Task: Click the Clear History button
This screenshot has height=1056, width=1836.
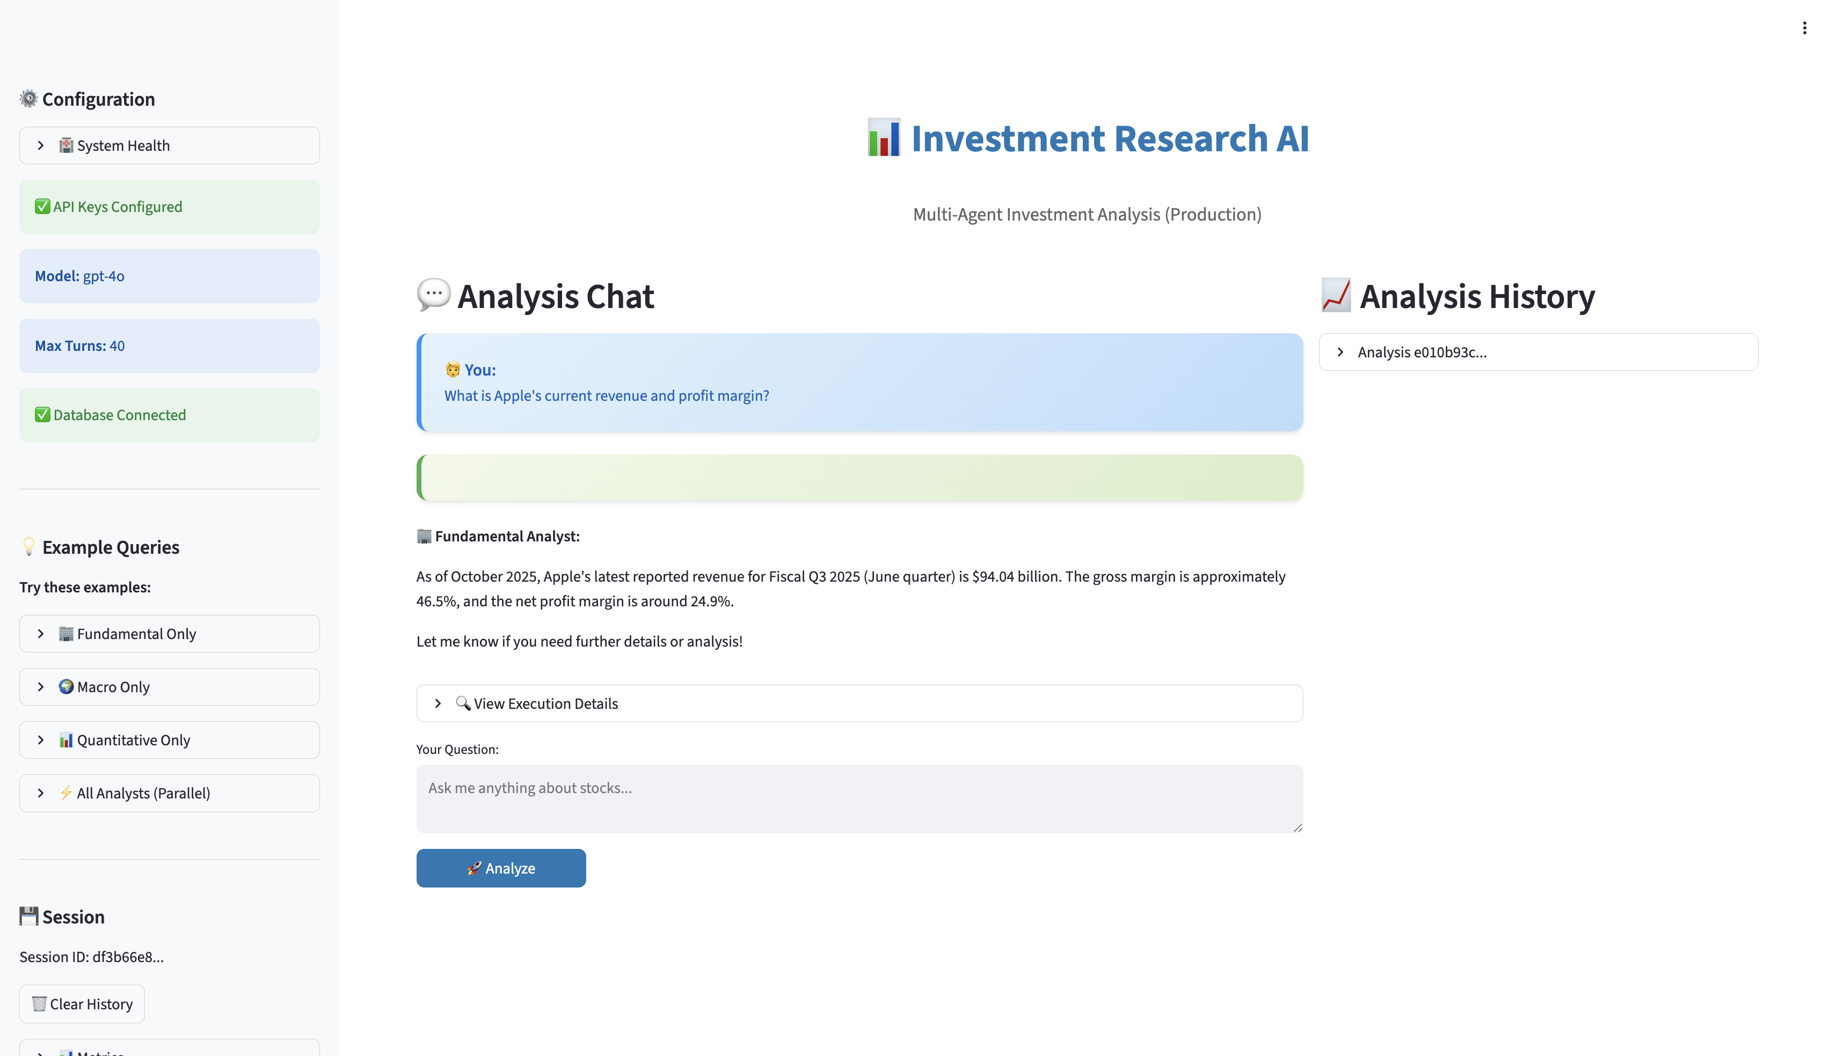Action: [82, 1004]
